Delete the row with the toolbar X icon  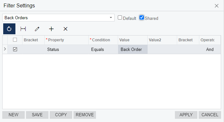[65, 29]
